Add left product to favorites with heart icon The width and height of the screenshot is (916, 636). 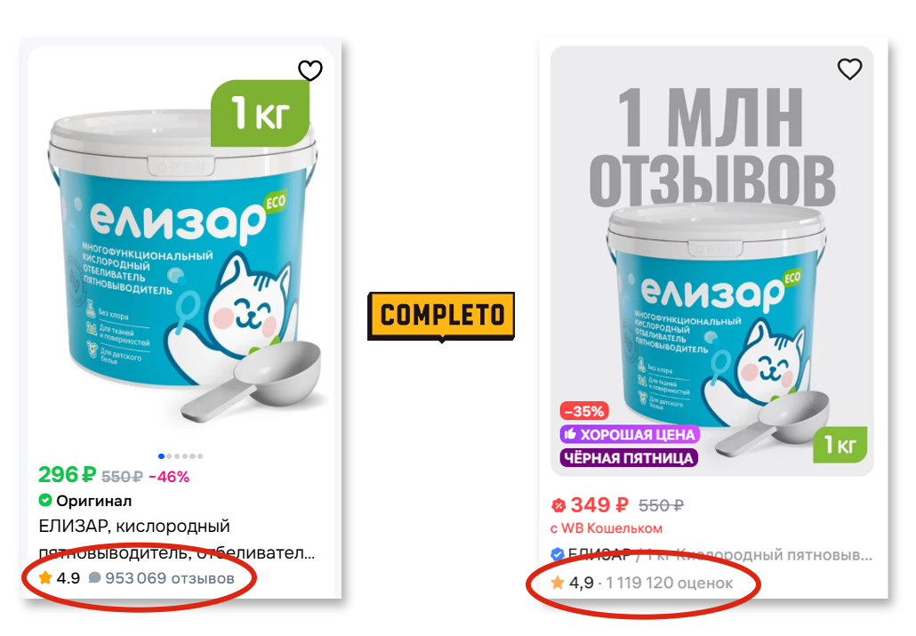[310, 71]
